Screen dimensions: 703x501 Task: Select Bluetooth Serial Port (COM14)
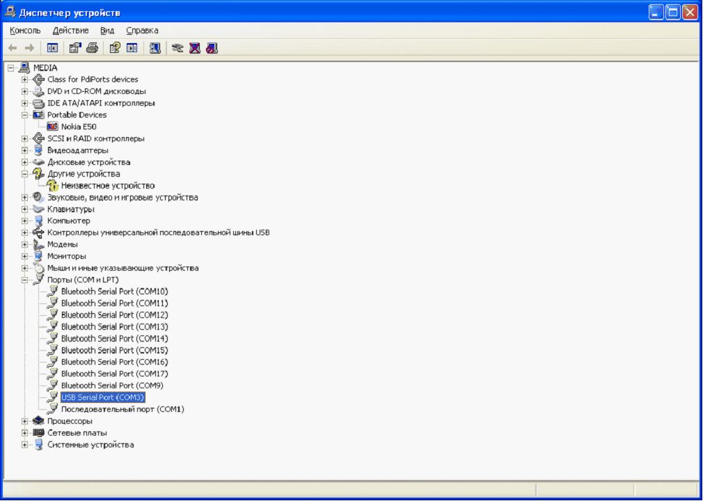114,338
